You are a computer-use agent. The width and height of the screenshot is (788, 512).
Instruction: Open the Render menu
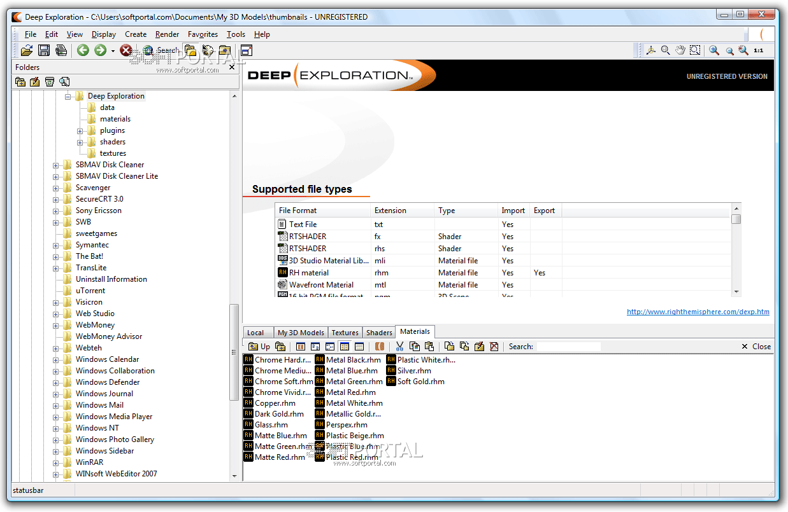168,34
